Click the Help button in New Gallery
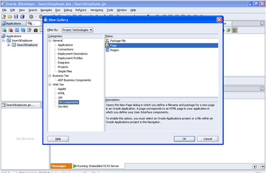 click(58, 139)
